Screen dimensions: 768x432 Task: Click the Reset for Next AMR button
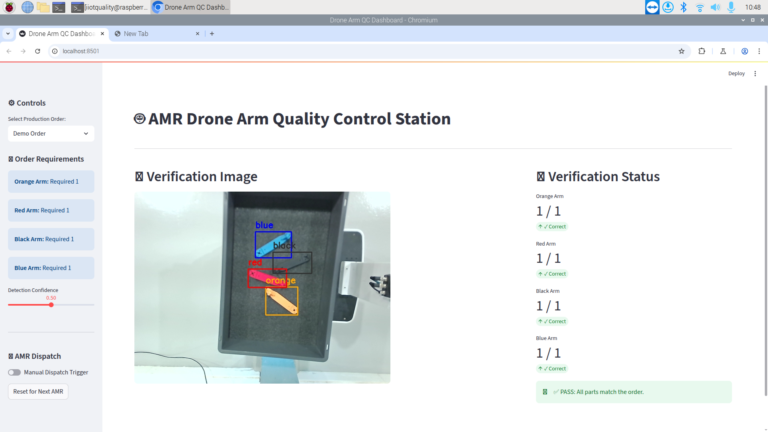38,391
